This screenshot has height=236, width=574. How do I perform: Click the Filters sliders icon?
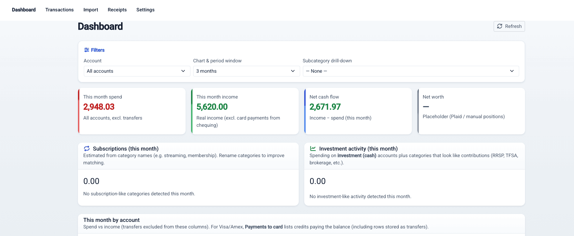tap(87, 50)
